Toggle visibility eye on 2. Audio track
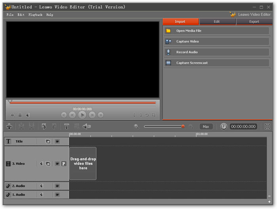 [x=57, y=186]
